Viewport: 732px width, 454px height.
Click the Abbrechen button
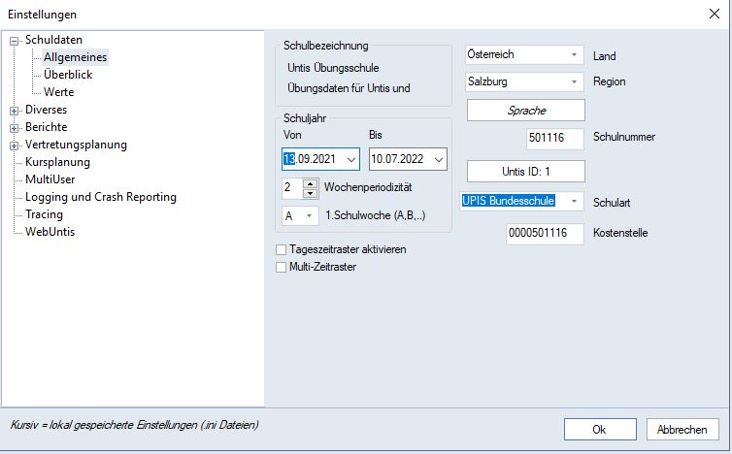pos(682,429)
